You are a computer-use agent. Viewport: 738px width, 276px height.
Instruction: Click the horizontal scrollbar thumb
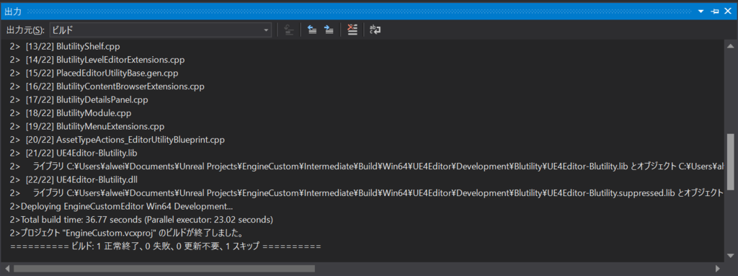tap(164, 269)
